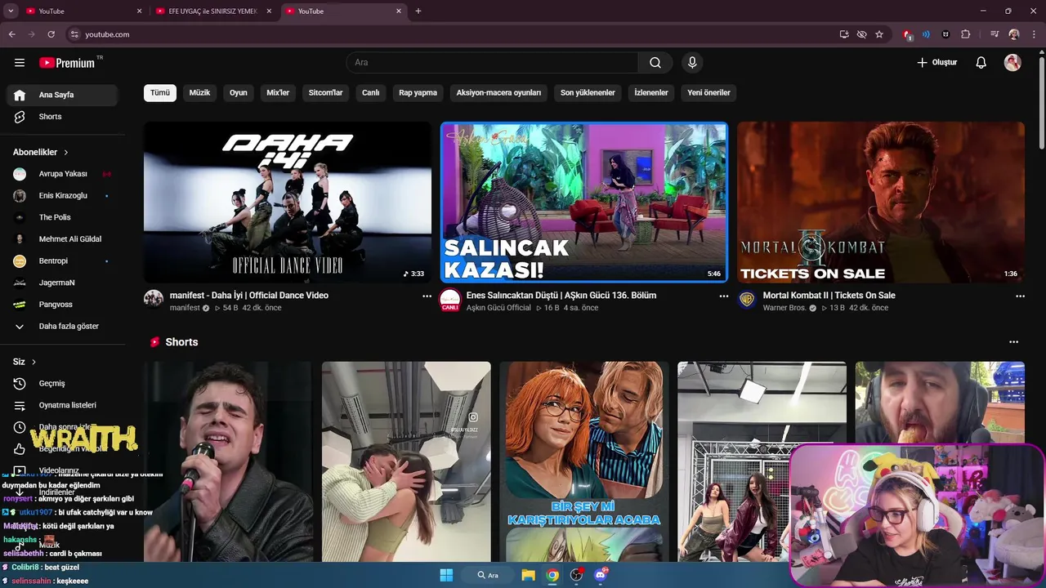Select the İzlenenler chip
1046x588 pixels.
[651, 93]
